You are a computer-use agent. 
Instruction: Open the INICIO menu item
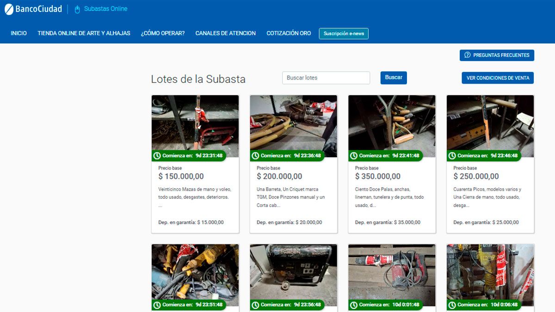tap(18, 33)
